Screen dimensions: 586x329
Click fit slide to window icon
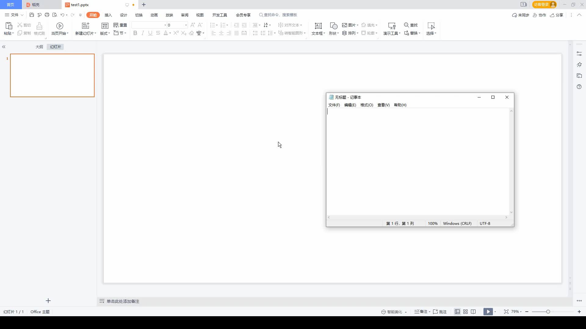[506, 312]
